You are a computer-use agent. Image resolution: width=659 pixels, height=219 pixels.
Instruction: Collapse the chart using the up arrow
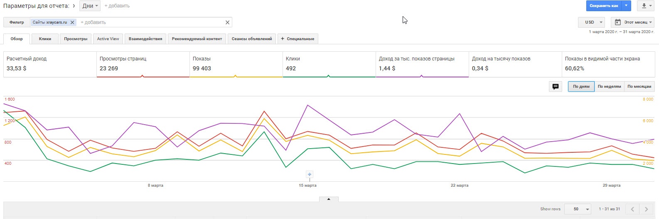[x=329, y=199]
